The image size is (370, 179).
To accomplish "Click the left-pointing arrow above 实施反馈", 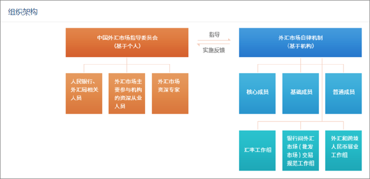I will point(214,44).
